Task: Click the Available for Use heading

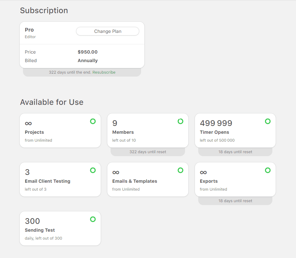Action: [x=52, y=102]
